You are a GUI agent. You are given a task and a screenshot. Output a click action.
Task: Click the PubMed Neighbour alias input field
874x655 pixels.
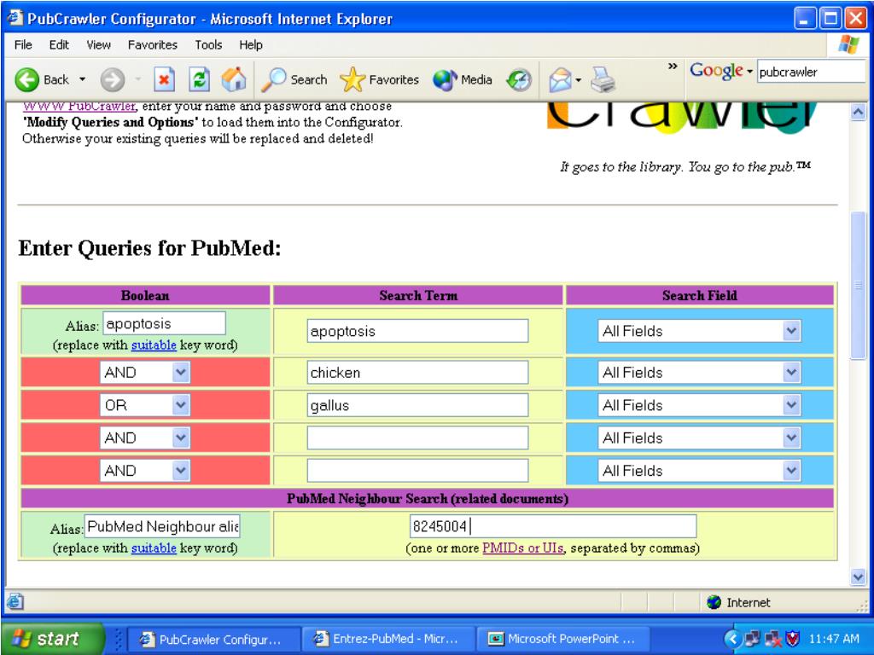[162, 526]
